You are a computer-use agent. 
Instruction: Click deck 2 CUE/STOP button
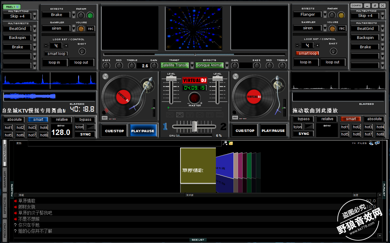point(245,131)
